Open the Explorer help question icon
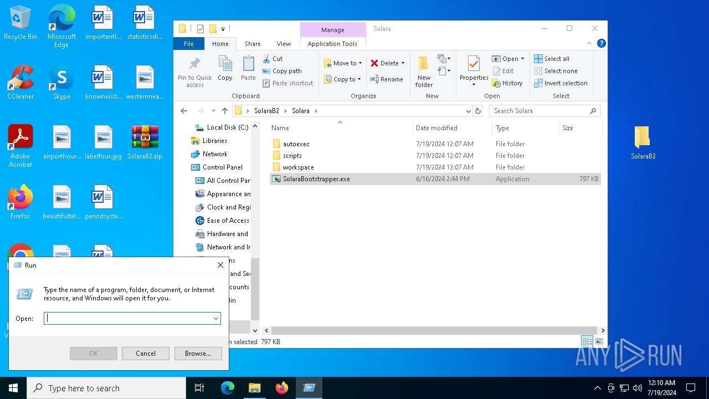Screen dimensions: 709x399 601,43
